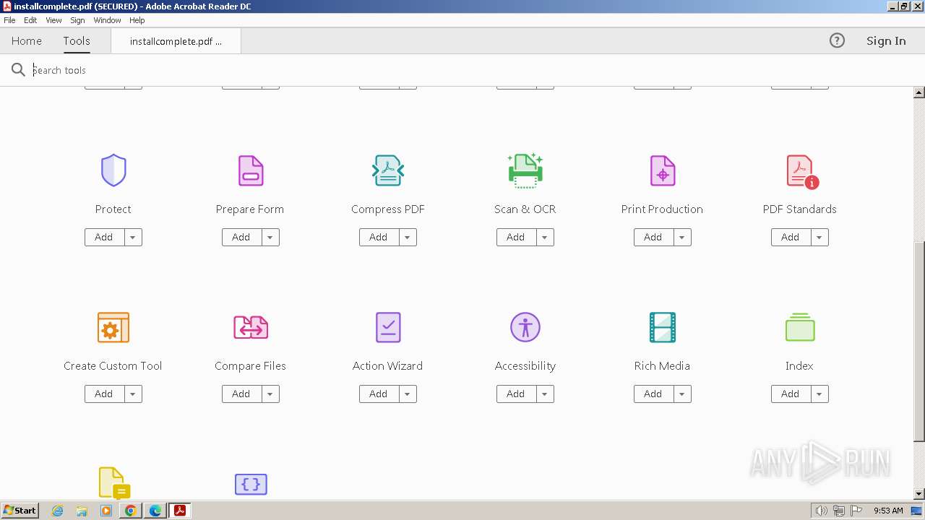Open the Rich Media tool icon
925x520 pixels.
point(662,327)
